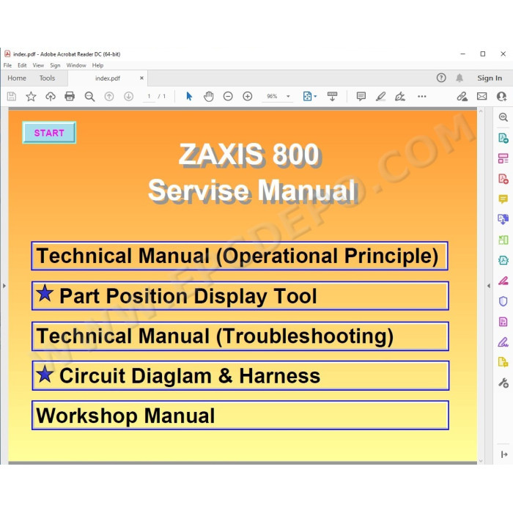
Task: Open notifications bell
Action: click(x=460, y=78)
